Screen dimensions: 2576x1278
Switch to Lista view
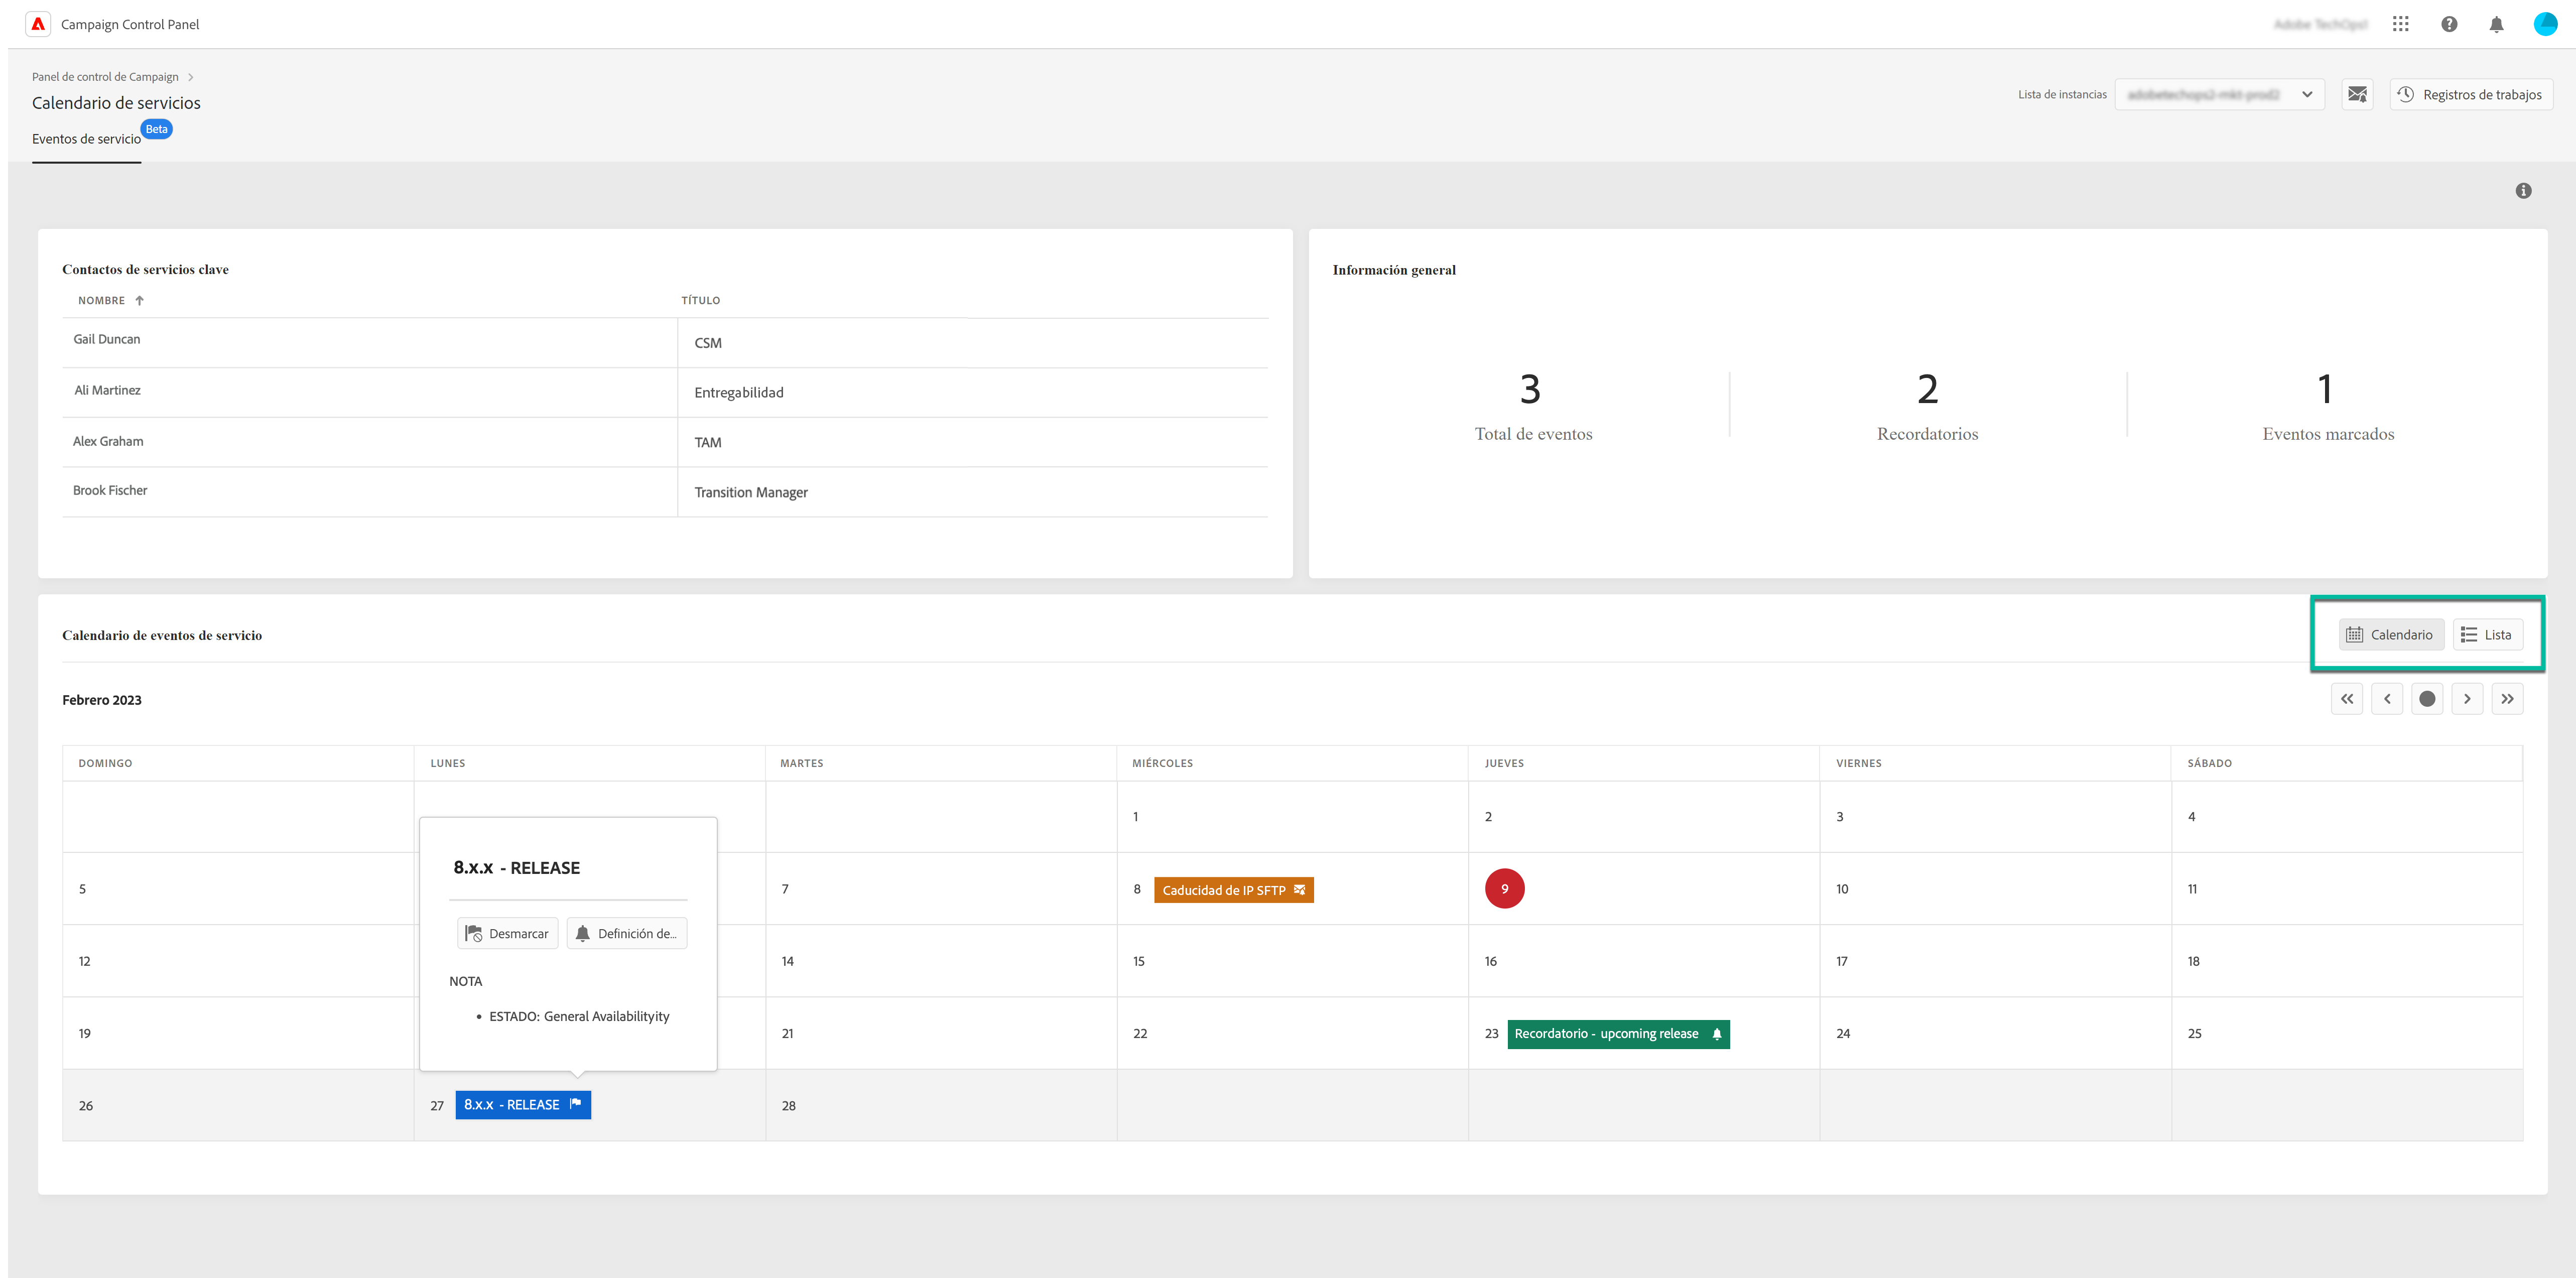pyautogui.click(x=2487, y=635)
